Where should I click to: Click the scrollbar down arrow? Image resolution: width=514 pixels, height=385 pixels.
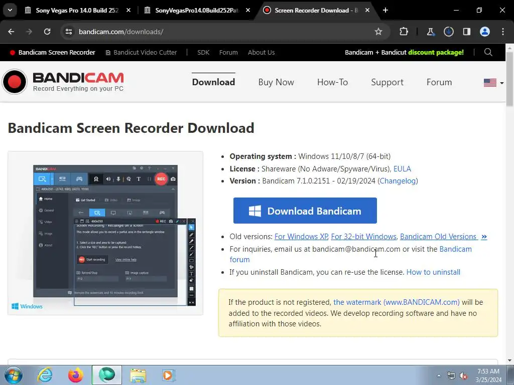(510, 361)
